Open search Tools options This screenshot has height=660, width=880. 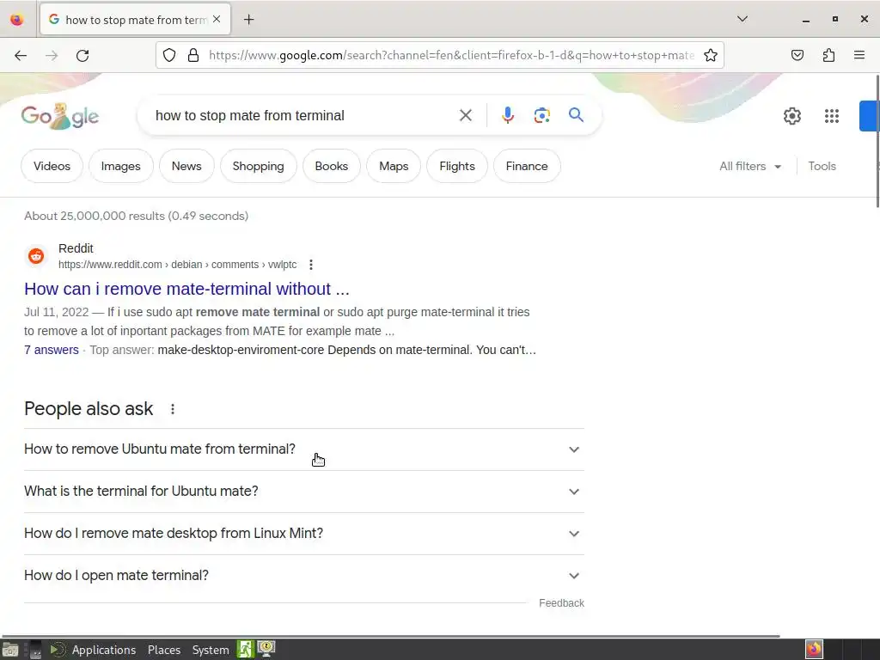822,166
